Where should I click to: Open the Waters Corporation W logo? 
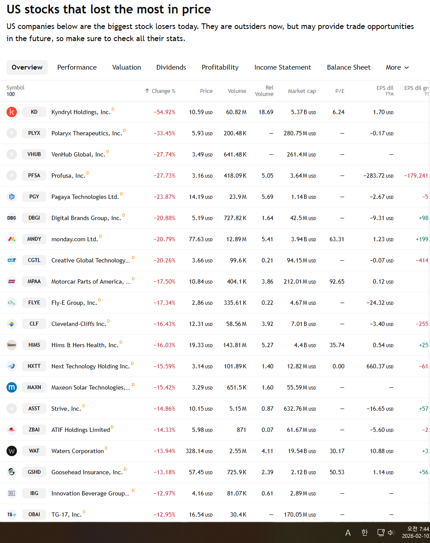click(12, 451)
